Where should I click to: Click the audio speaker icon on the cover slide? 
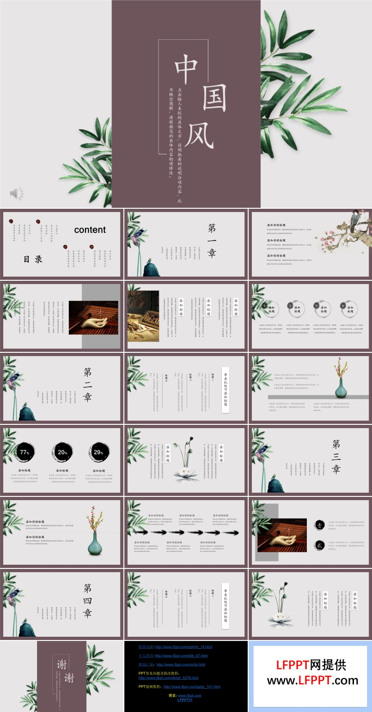click(x=17, y=193)
